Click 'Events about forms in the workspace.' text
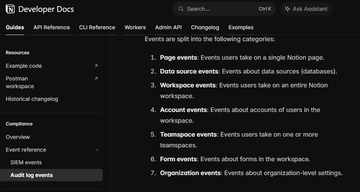 coord(255,159)
